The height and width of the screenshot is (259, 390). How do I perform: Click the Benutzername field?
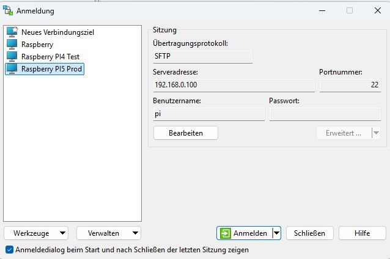tap(208, 114)
